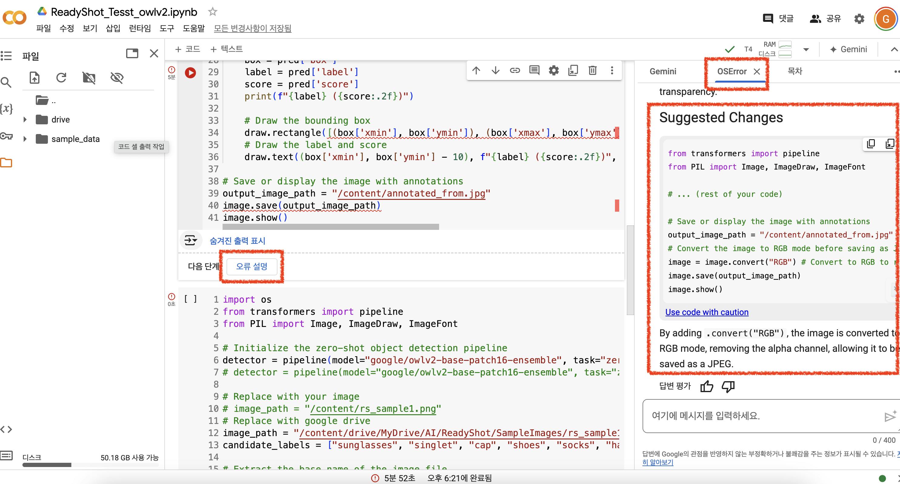
Task: Open cell more options menu
Action: [612, 71]
